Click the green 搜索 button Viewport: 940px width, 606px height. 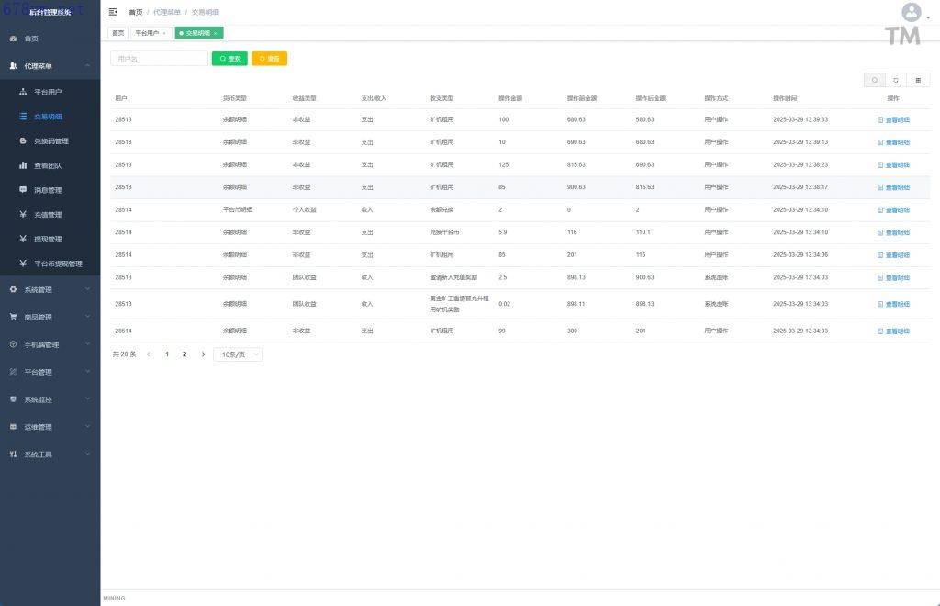pos(229,59)
